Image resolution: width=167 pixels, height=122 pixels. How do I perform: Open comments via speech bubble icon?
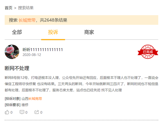(x=22, y=112)
